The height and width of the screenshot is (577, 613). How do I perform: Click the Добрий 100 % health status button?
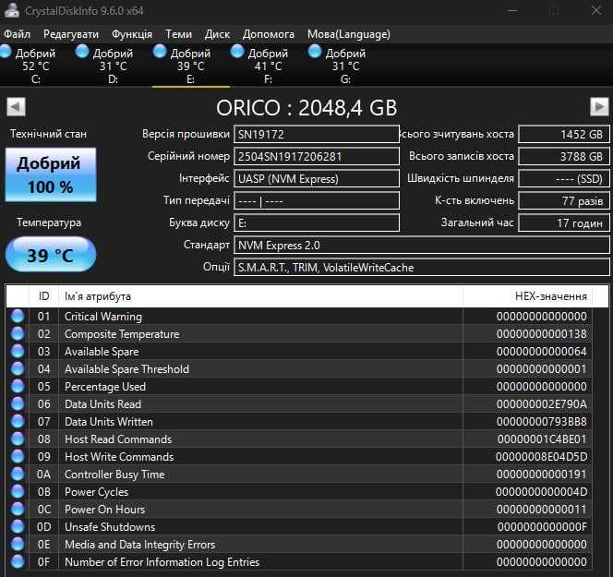[51, 174]
